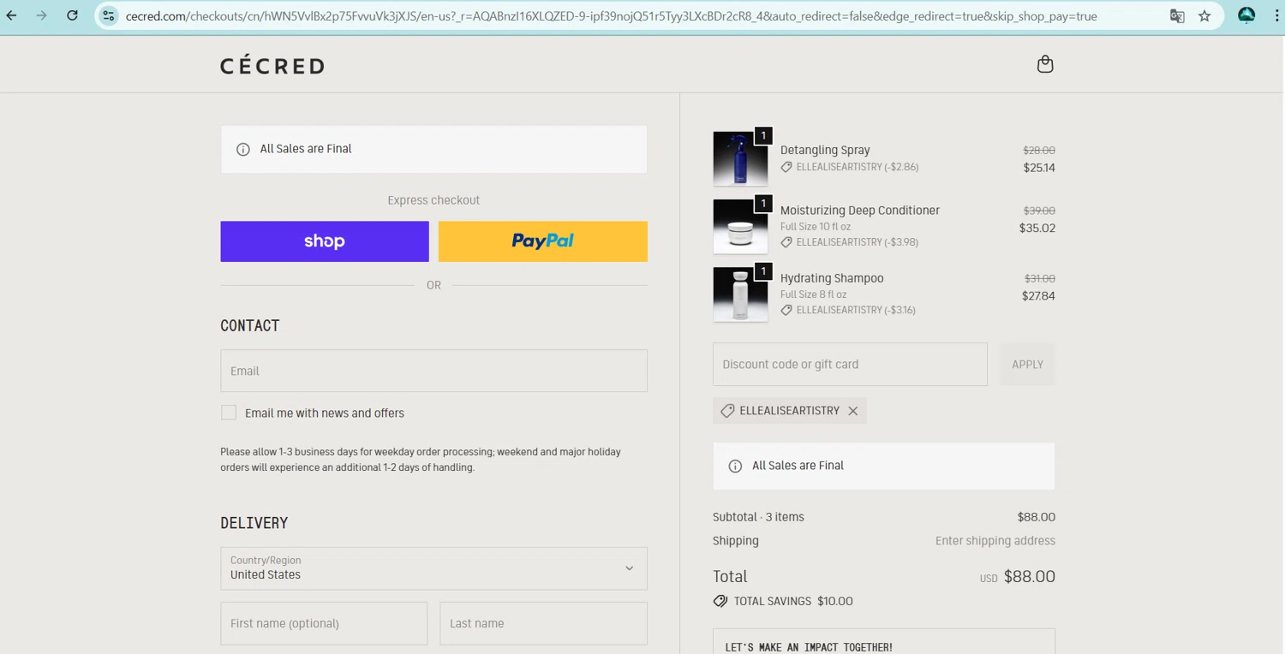The image size is (1285, 654).
Task: Remove the ELLEALISEARTISTRY discount code
Action: click(x=852, y=411)
